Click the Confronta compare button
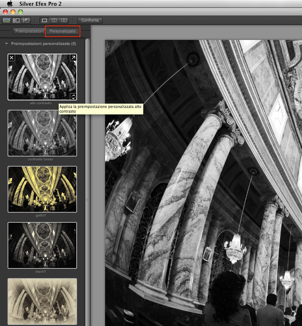 (x=90, y=21)
